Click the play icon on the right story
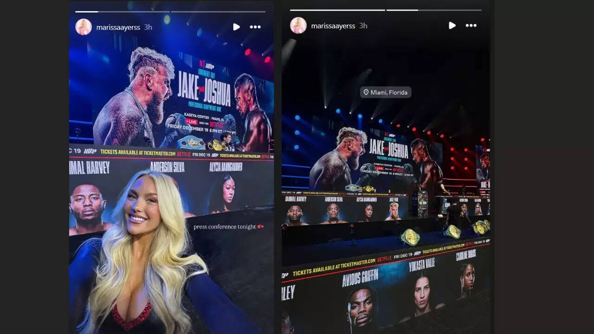 452,26
